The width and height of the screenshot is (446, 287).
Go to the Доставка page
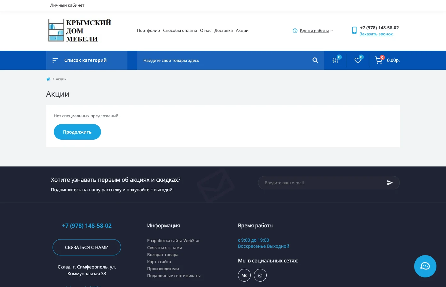pyautogui.click(x=223, y=31)
